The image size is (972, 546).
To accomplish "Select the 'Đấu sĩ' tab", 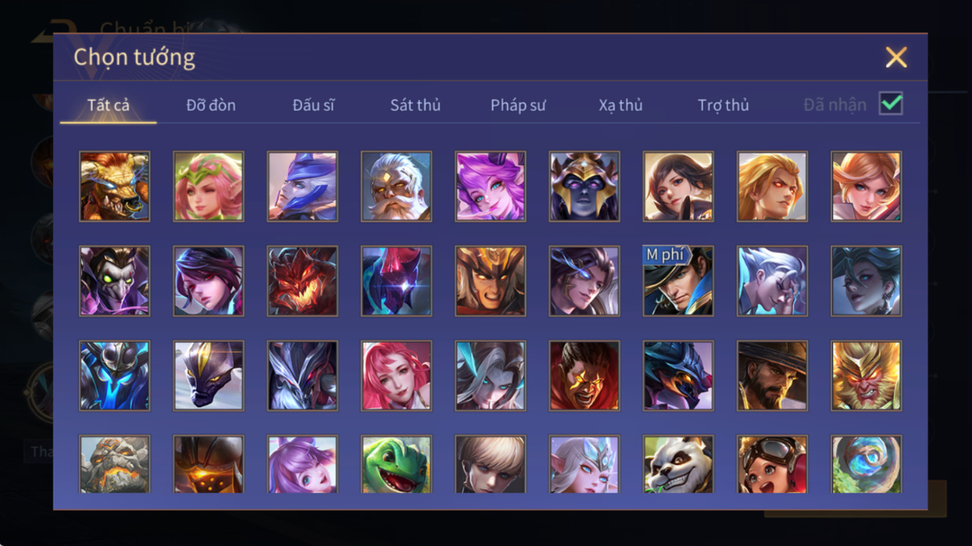I will click(x=313, y=105).
